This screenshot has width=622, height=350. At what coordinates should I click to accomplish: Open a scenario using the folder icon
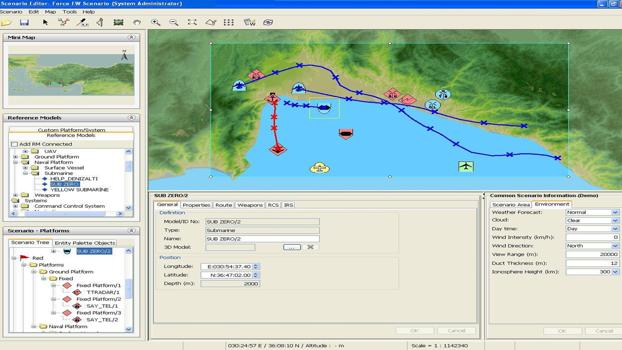point(7,22)
